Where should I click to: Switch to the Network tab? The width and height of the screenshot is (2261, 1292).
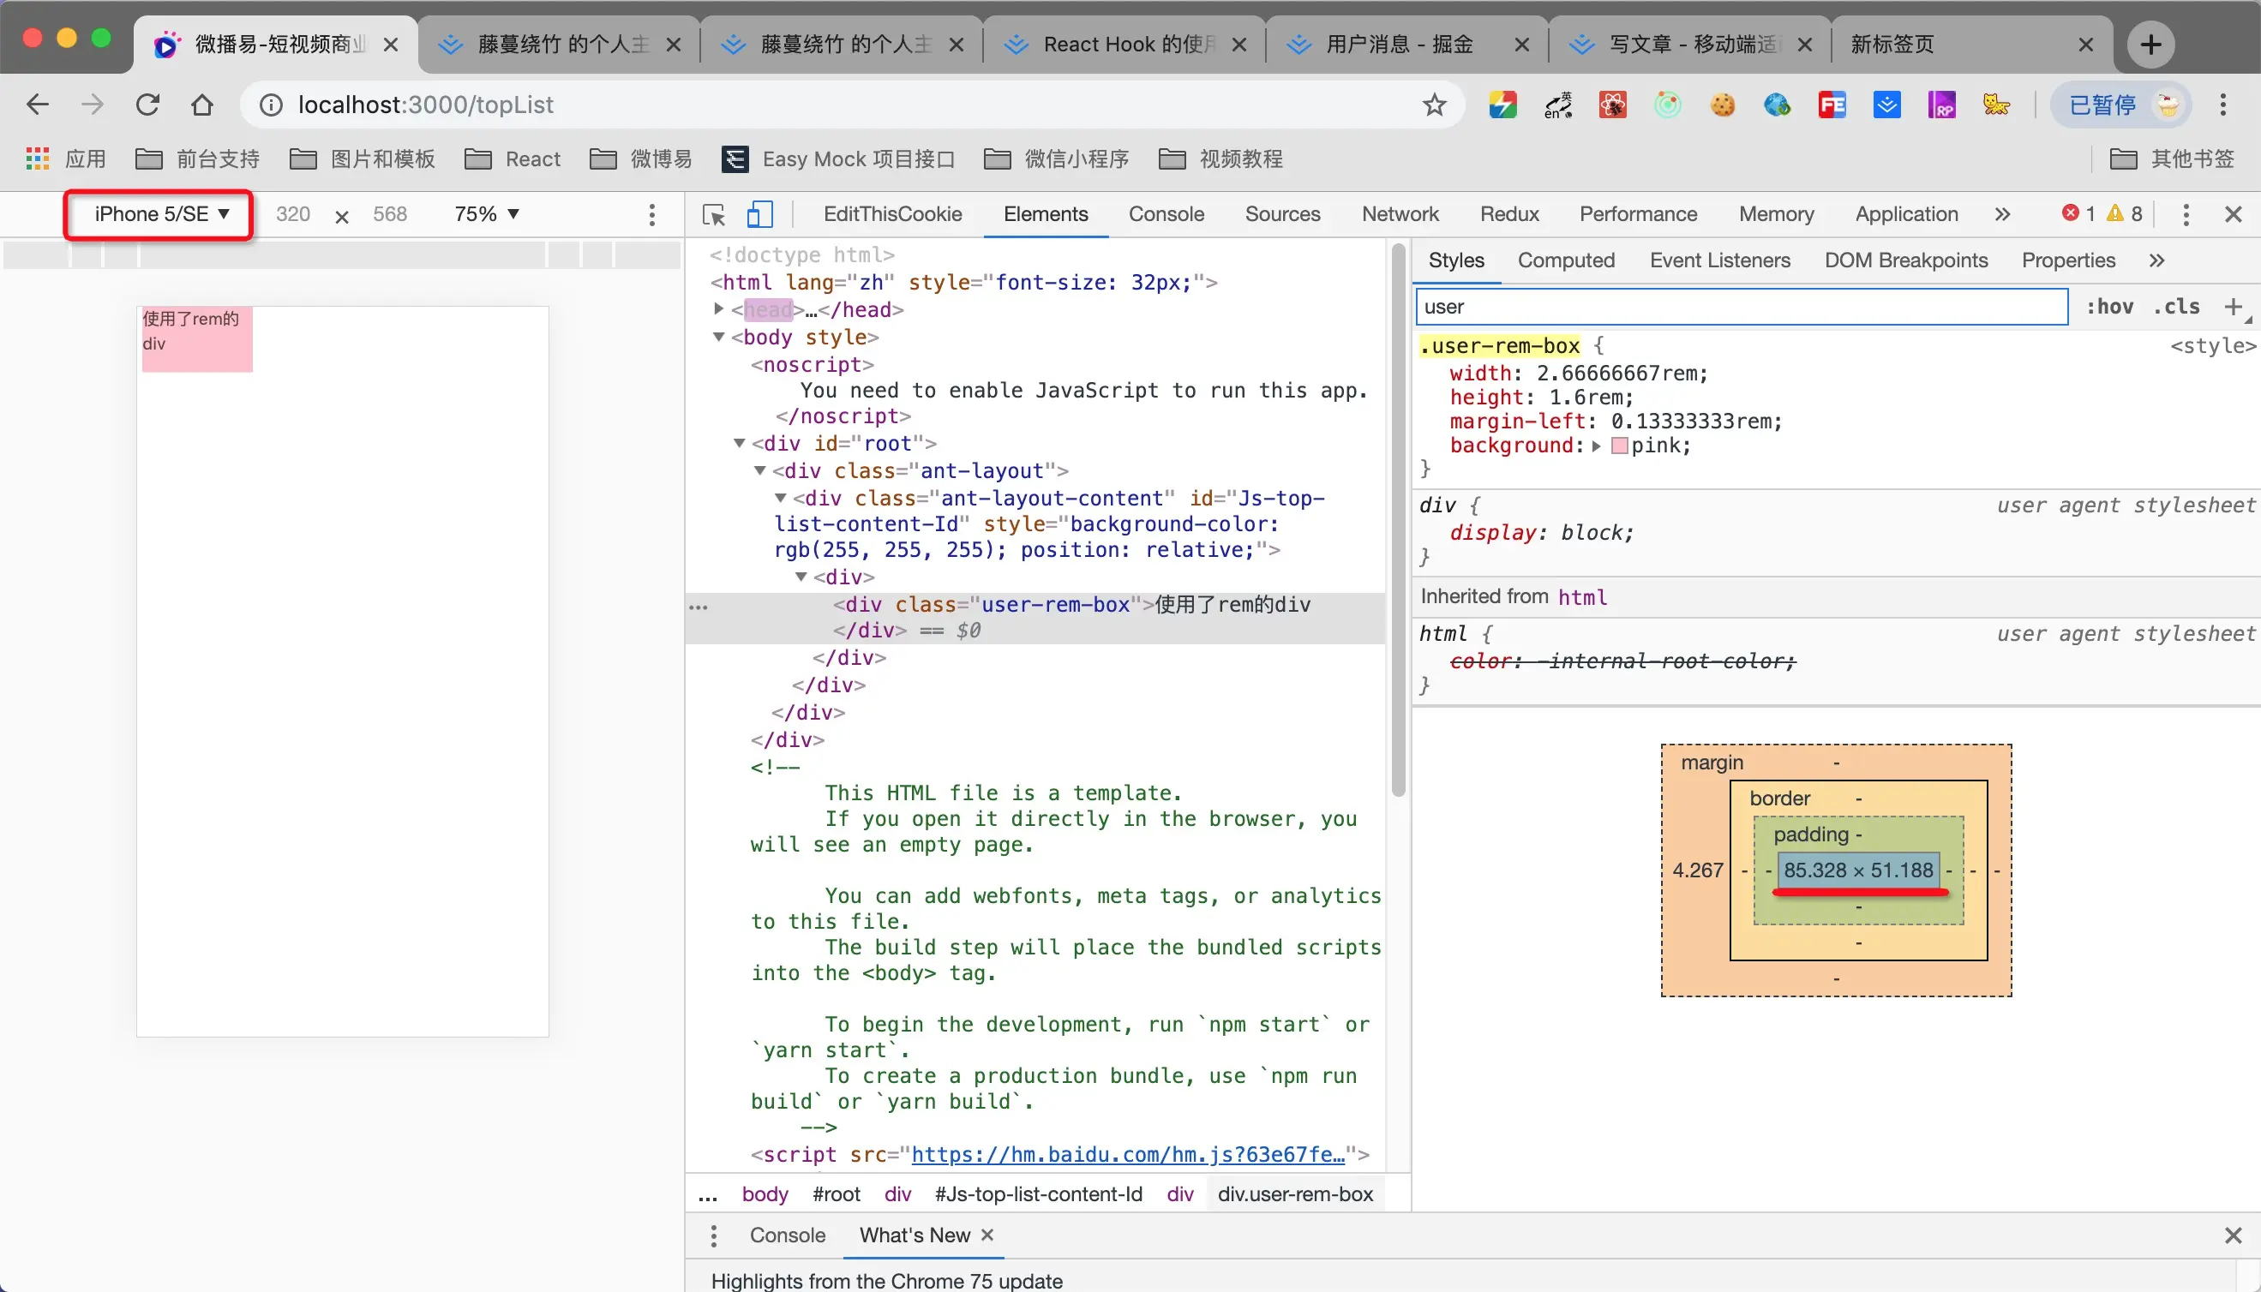[1399, 215]
